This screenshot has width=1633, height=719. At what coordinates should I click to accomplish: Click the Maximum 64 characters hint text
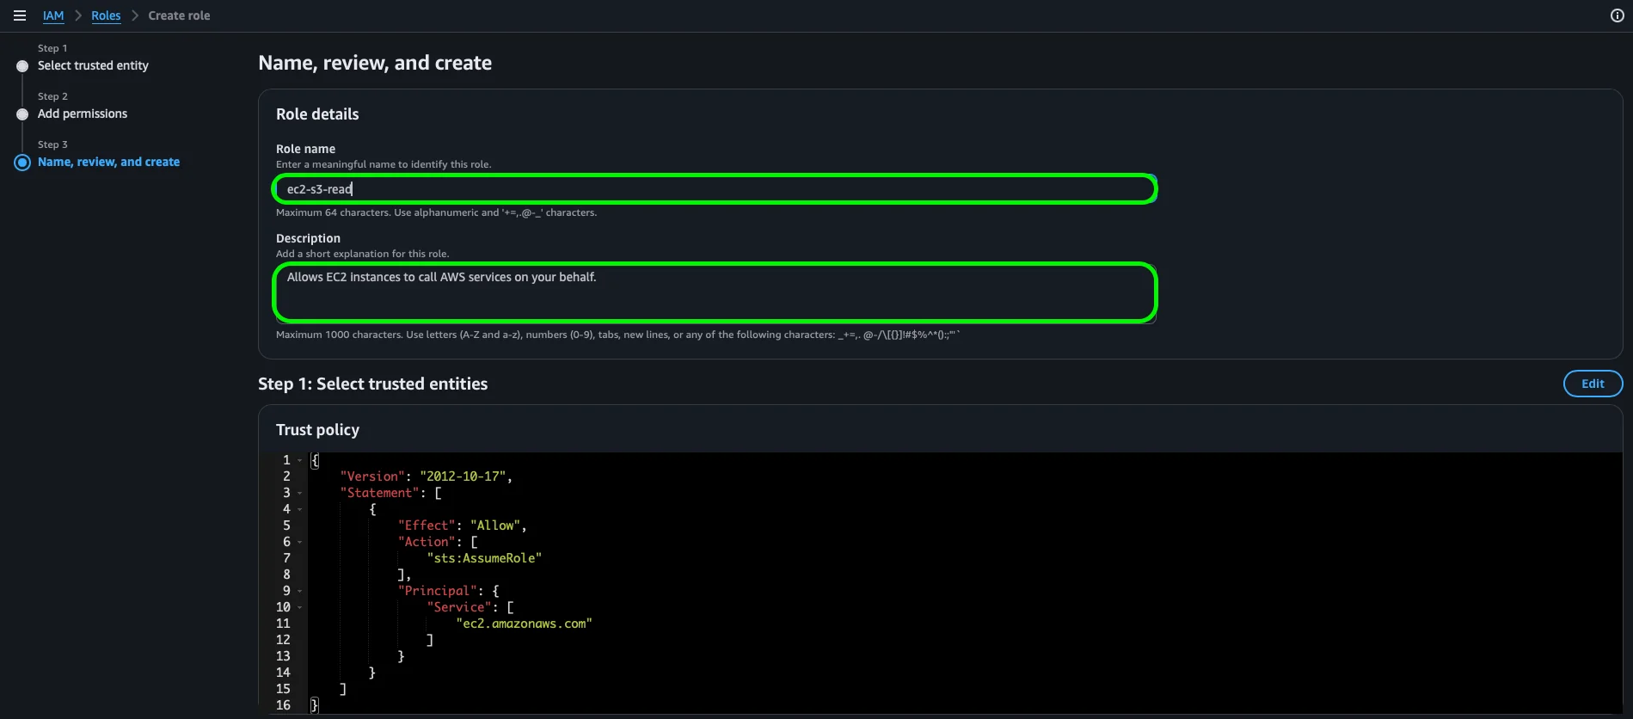tap(436, 212)
